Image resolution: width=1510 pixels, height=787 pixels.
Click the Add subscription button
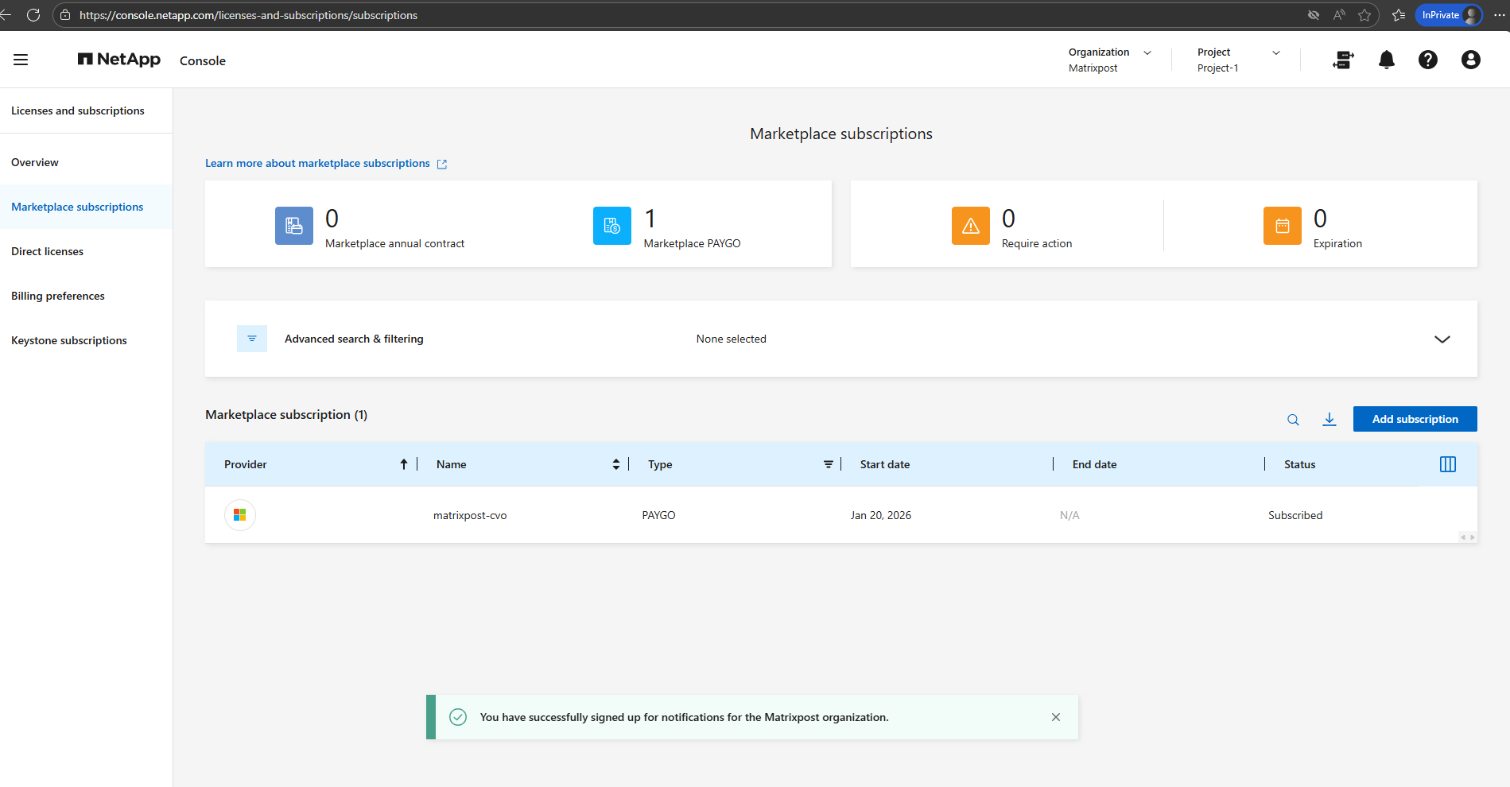(x=1415, y=419)
